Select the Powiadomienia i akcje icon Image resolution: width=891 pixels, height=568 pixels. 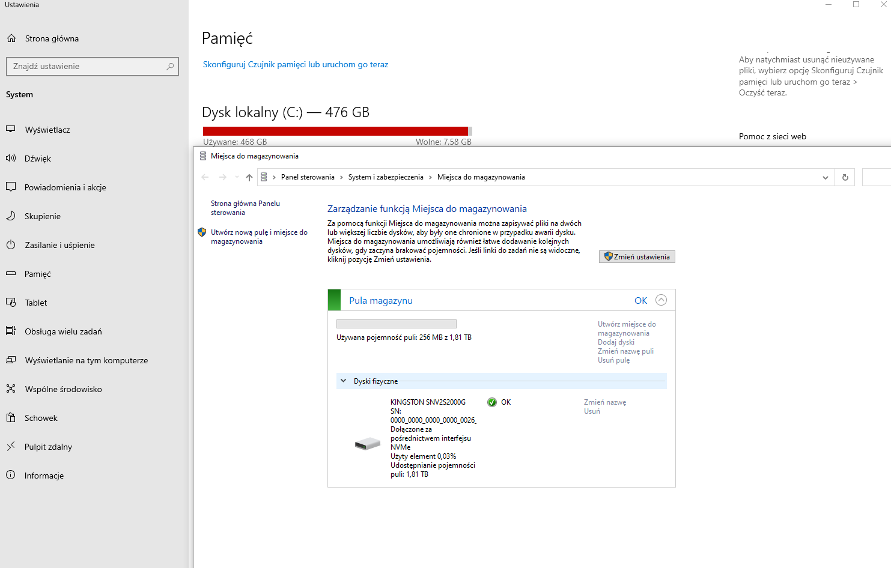[x=11, y=187]
